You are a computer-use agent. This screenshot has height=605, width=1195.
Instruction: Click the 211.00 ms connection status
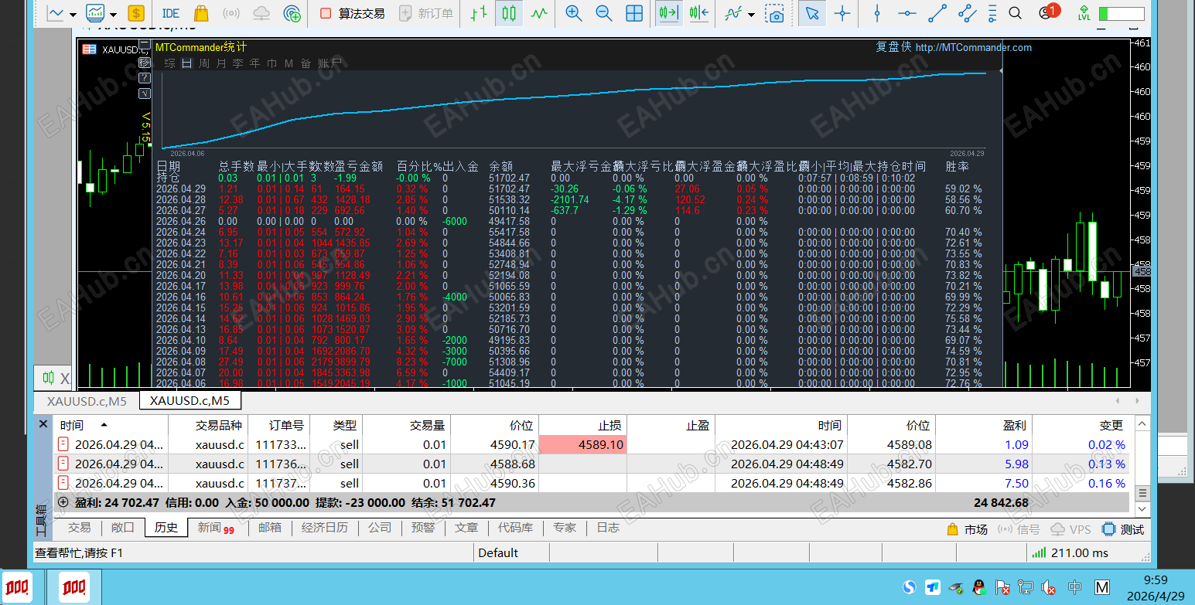click(1070, 552)
